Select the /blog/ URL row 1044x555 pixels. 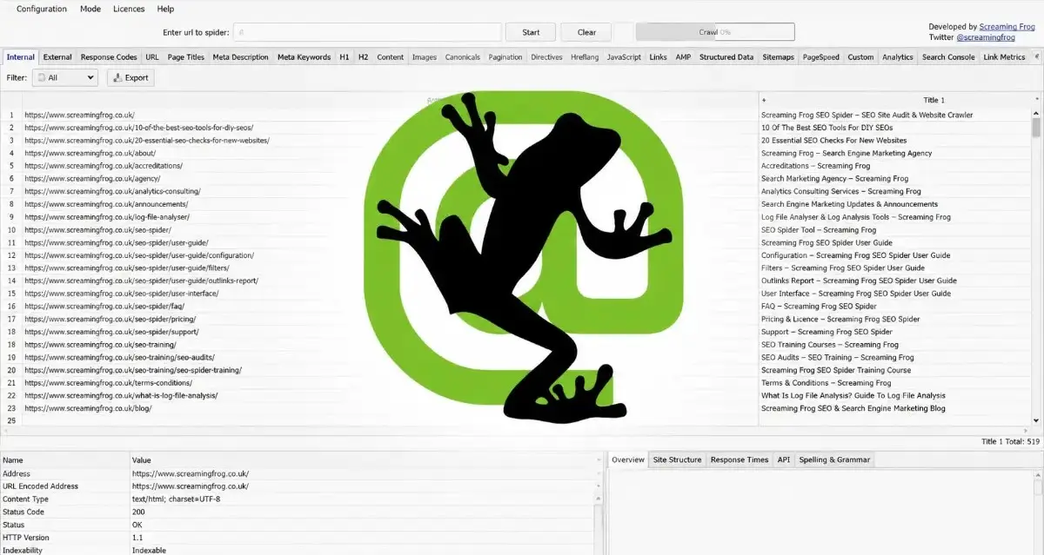[378, 408]
